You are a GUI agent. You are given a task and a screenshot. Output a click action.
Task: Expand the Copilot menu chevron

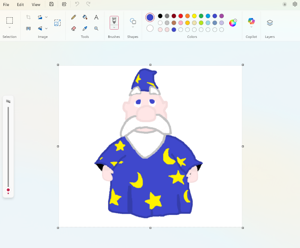(251, 27)
